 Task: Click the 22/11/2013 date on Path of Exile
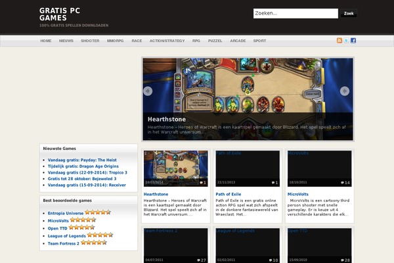pos(226,182)
